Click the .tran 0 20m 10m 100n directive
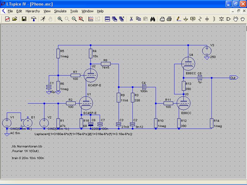Image resolution: width=247 pixels, height=185 pixels. tap(28, 158)
